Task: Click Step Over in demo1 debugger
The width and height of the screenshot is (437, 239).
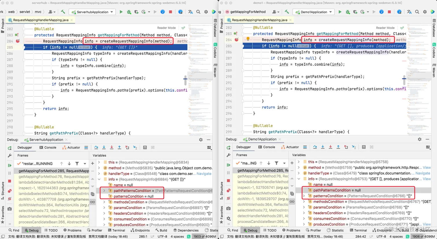Action: click(x=315, y=147)
